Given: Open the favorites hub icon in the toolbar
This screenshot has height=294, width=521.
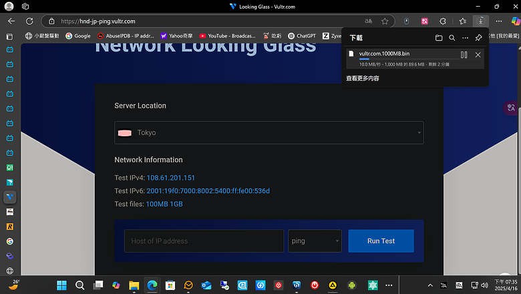Looking at the screenshot, I should click(x=462, y=21).
